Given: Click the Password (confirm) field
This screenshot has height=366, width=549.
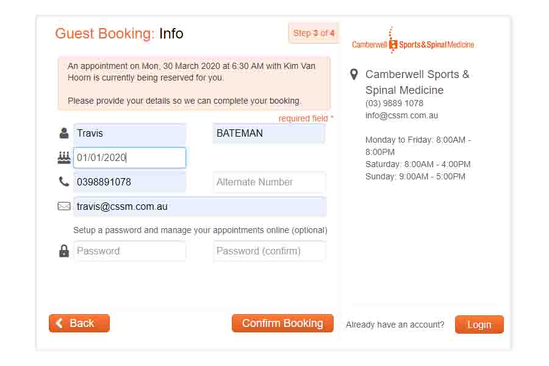Looking at the screenshot, I should [269, 251].
